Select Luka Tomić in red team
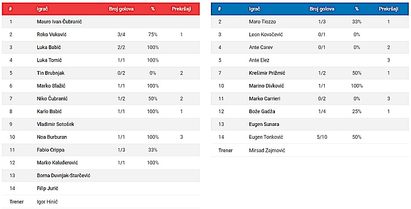Image resolution: width=411 pixels, height=209 pixels. pos(49,60)
